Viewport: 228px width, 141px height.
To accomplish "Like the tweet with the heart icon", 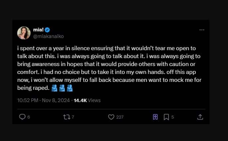I will tap(111, 117).
